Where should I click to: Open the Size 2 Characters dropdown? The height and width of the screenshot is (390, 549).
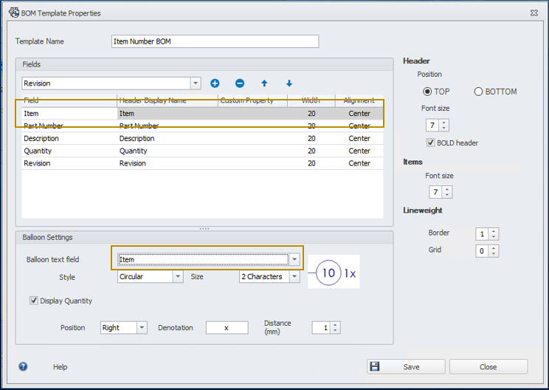coord(294,276)
